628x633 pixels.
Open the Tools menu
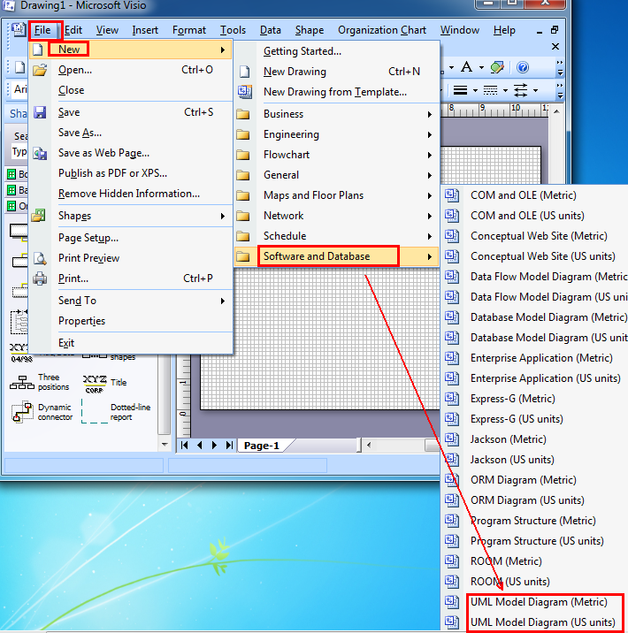click(x=233, y=30)
